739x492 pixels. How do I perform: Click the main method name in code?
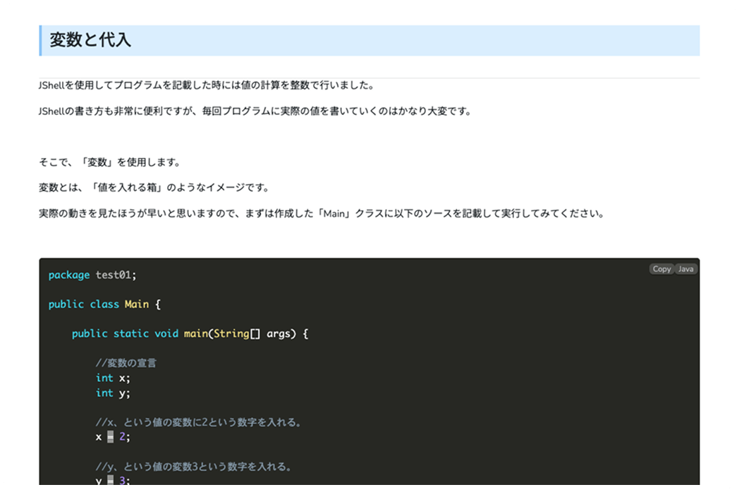195,333
